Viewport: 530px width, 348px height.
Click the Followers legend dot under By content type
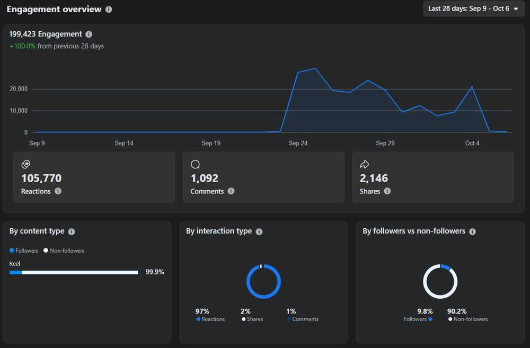[12, 251]
